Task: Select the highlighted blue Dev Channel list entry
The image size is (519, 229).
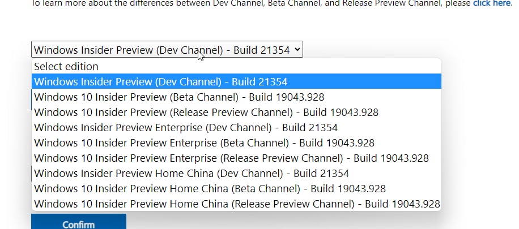Action: 236,81
